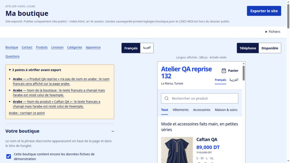Open the Panier cart icon in preview

click(x=230, y=70)
